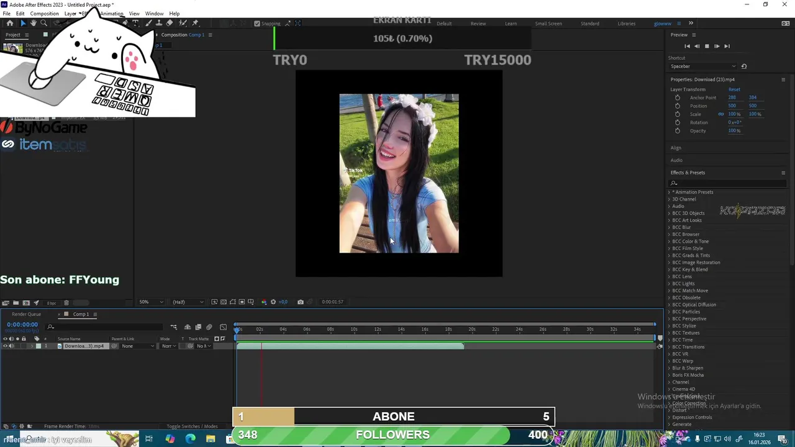This screenshot has height=447, width=795.
Task: Create new folder in Project panel
Action: (x=16, y=303)
